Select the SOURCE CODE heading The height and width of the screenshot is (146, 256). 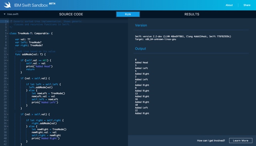[71, 14]
